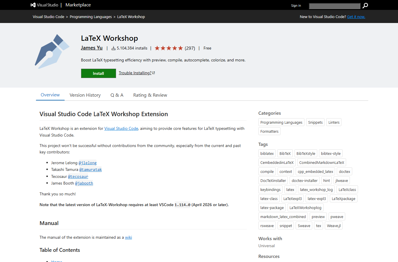Click the LaTeXclass tag

tap(347, 190)
